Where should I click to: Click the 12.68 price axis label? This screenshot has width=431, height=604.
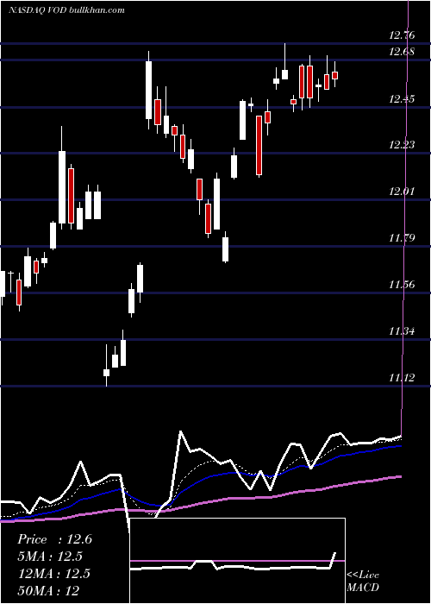pyautogui.click(x=402, y=52)
